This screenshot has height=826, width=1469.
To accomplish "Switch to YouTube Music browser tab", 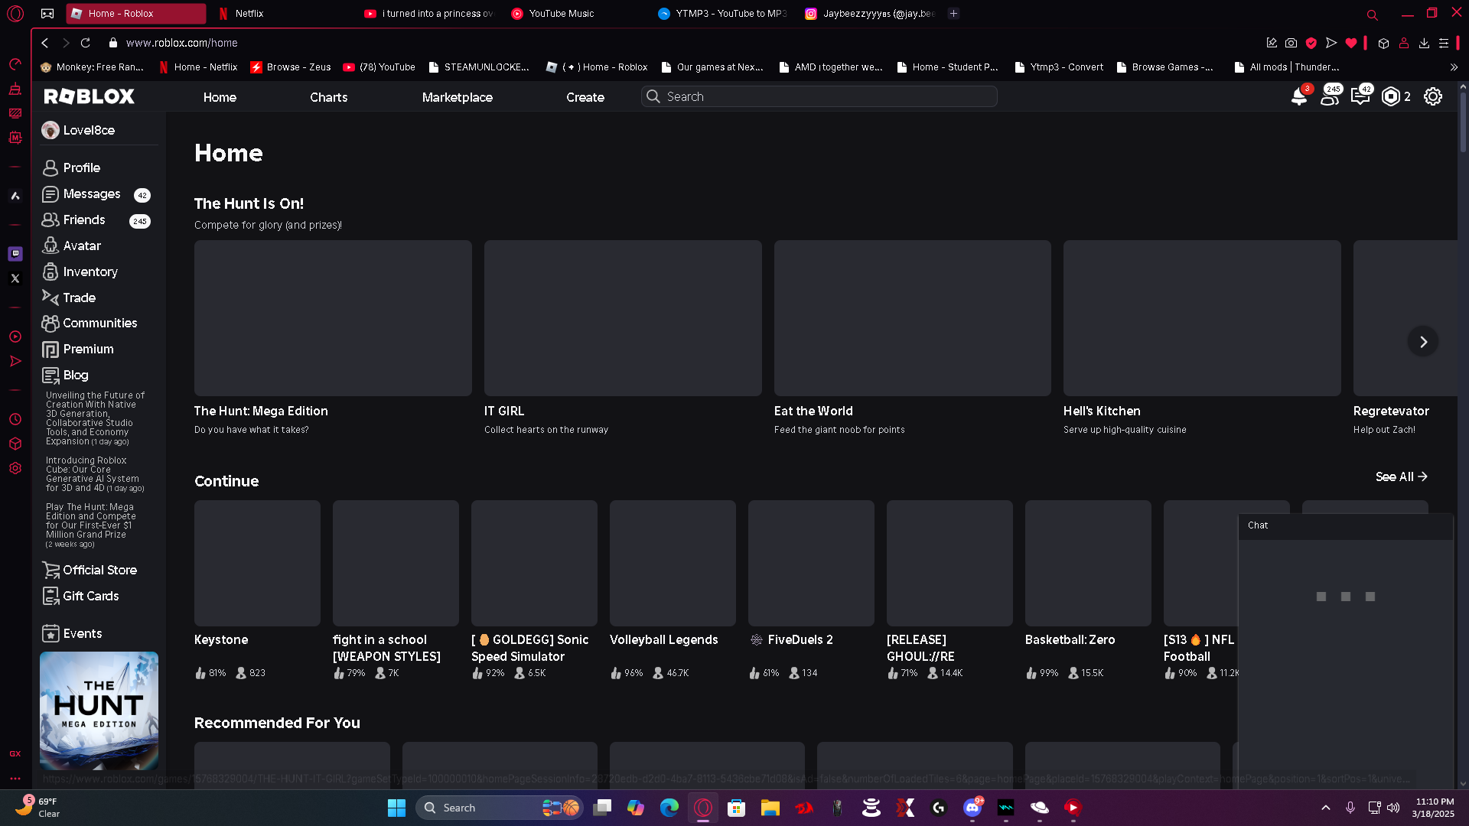I will pyautogui.click(x=578, y=14).
